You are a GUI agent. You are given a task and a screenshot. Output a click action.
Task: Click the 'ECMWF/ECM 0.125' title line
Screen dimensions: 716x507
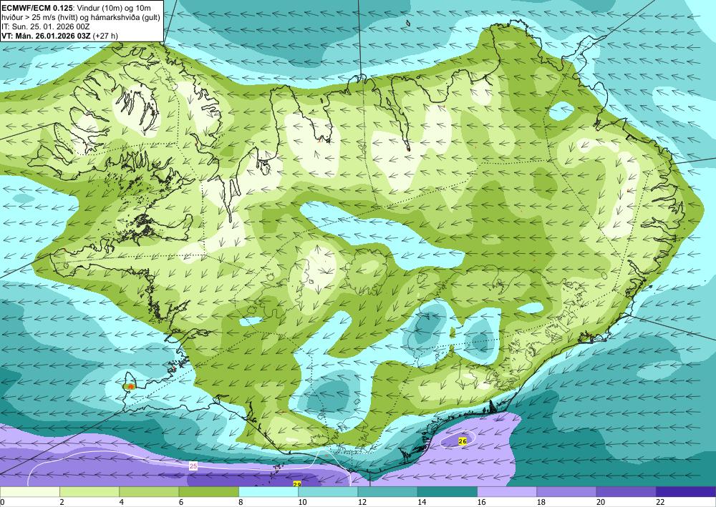77,7
